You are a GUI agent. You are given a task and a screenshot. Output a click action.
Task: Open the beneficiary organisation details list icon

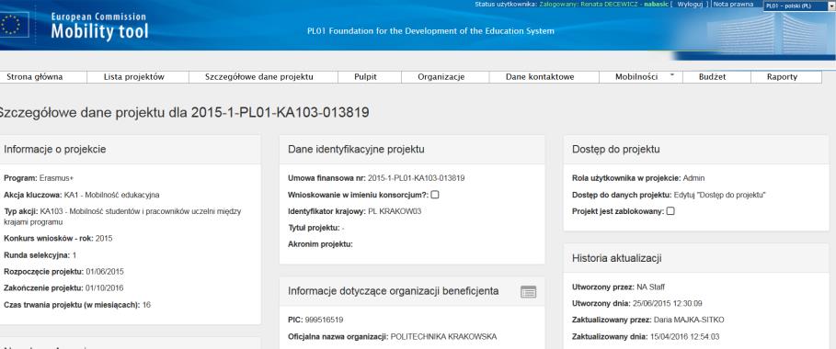pyautogui.click(x=528, y=291)
